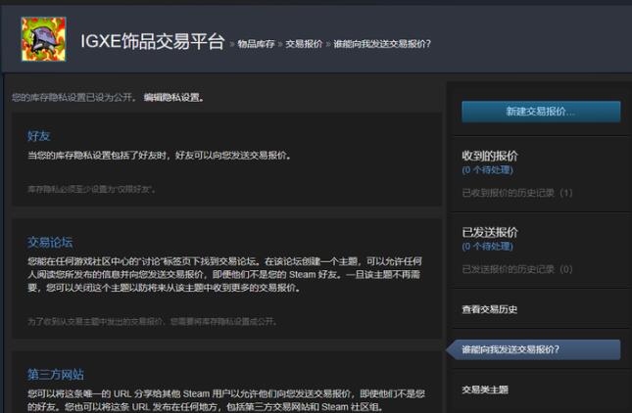Click the 谁能向我发送交易报价? breadcrumb
The image size is (632, 413).
click(382, 44)
